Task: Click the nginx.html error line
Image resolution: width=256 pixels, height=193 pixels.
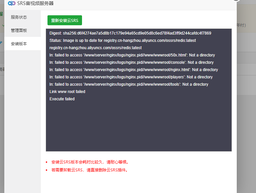Action: 134,70
